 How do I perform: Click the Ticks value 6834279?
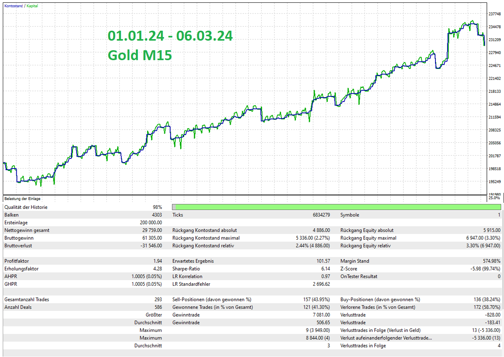(x=321, y=215)
